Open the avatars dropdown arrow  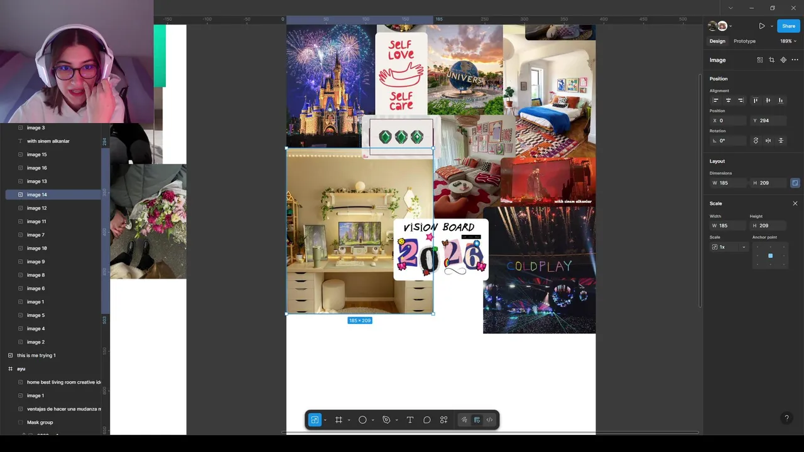[731, 26]
